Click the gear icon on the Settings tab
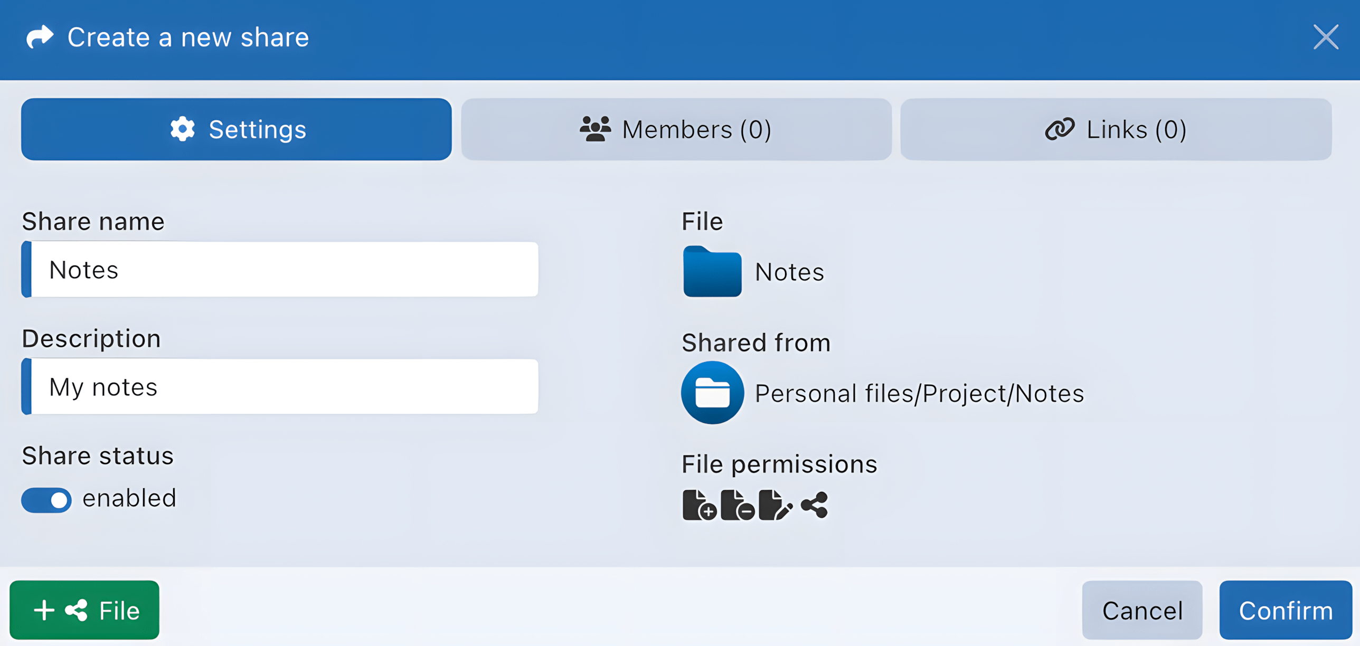Viewport: 1360px width, 646px height. coord(183,129)
